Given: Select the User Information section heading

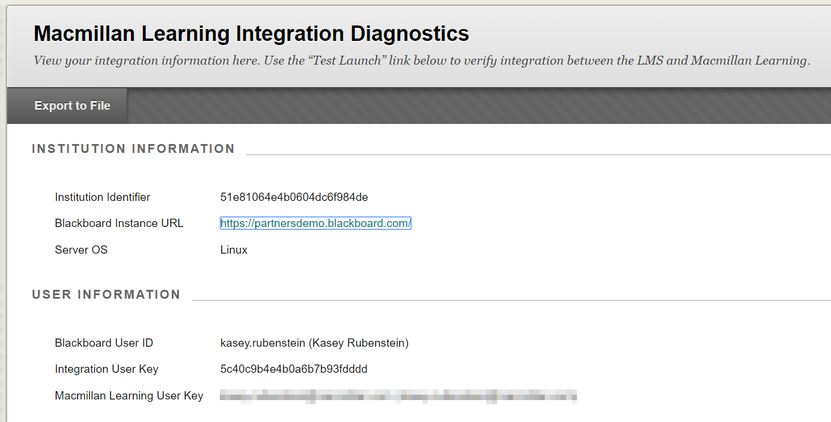Looking at the screenshot, I should coord(106,295).
